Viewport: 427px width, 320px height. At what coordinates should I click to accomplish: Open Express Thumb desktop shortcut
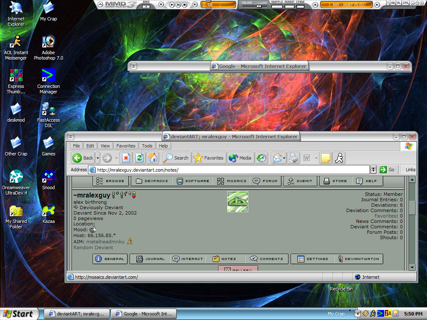point(16,81)
